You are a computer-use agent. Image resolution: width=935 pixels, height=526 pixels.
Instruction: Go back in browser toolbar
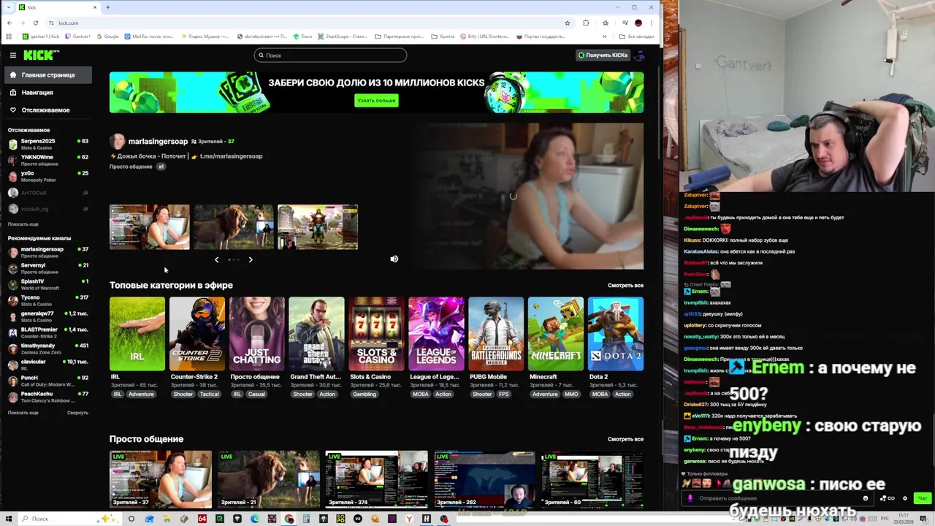tap(9, 23)
